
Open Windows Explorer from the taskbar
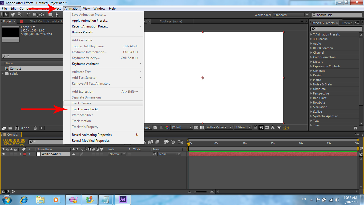click(x=40, y=199)
